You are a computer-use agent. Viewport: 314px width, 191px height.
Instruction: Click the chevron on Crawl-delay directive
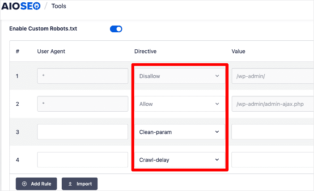[217, 160]
